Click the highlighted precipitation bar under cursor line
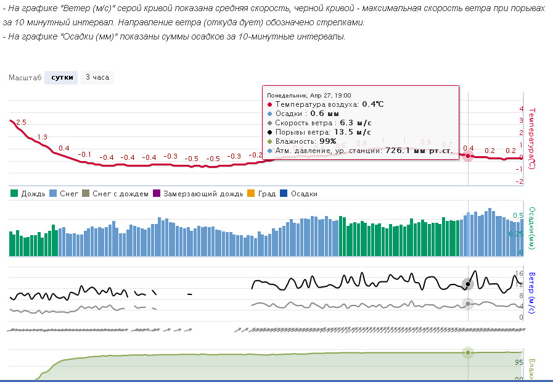Viewport: 553px width, 382px height. coord(468,235)
